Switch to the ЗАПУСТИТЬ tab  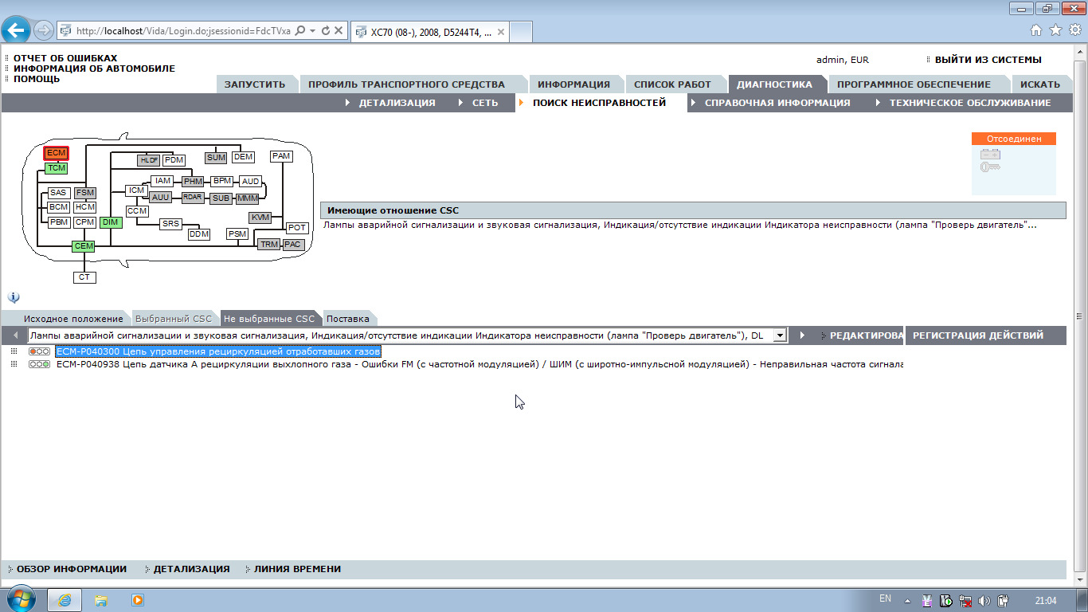click(x=255, y=84)
